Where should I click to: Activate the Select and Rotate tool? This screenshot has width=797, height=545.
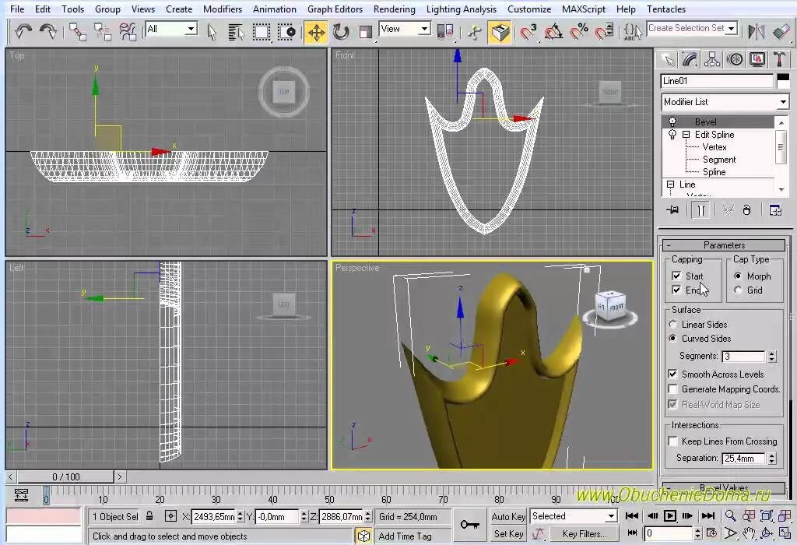pos(341,32)
